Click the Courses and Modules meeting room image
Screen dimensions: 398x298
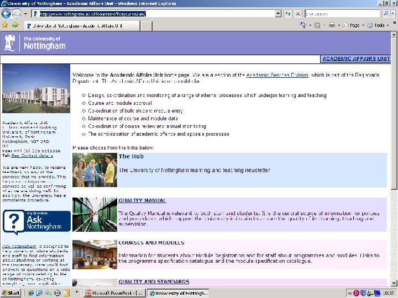95,254
